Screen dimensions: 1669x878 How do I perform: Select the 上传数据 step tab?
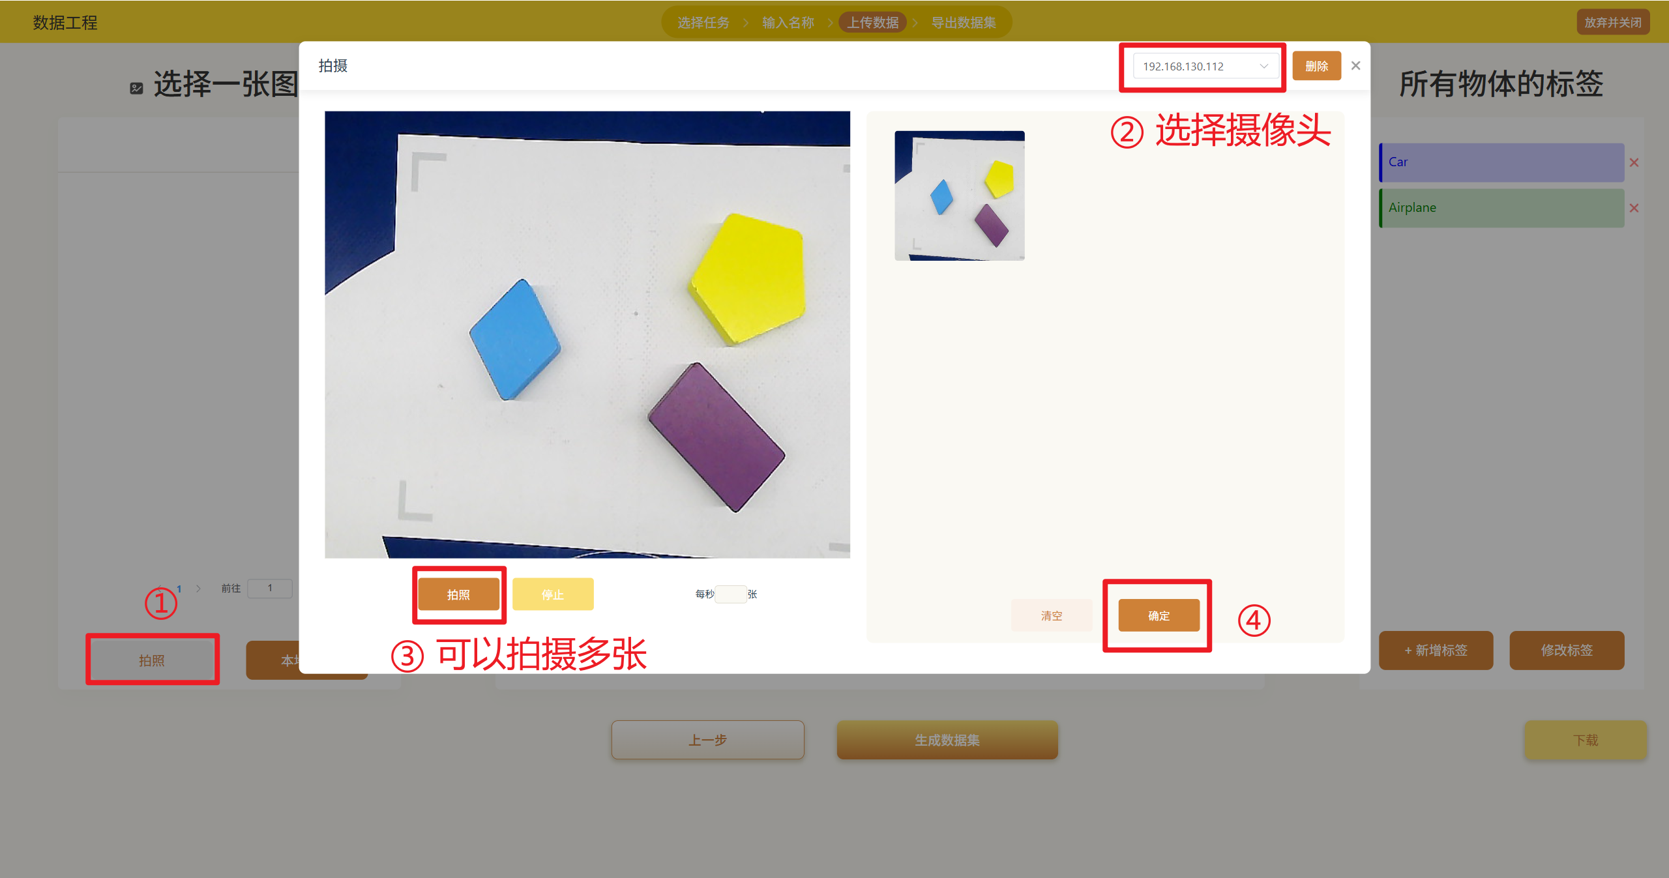(872, 23)
